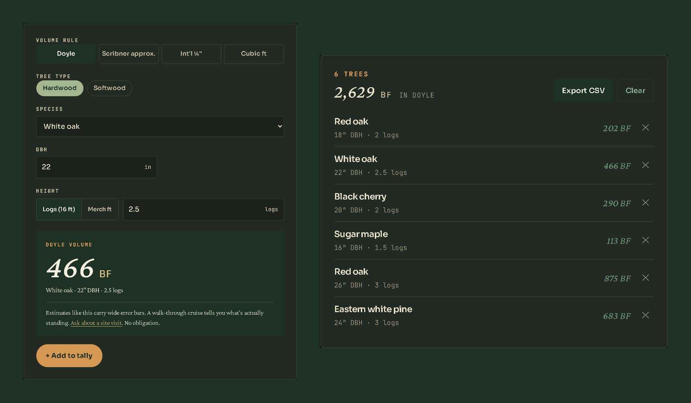Click "White oak · 22" DBH · 2.5 logs" summary
691x403 pixels.
coord(84,290)
